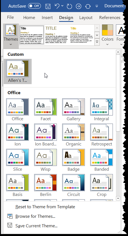Viewport: 128px width, 236px height.
Task: Open the File tab
Action: click(10, 17)
